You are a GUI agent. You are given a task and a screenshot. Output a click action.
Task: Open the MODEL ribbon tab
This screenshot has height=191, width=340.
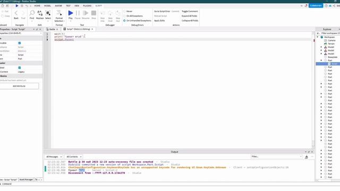[47, 6]
